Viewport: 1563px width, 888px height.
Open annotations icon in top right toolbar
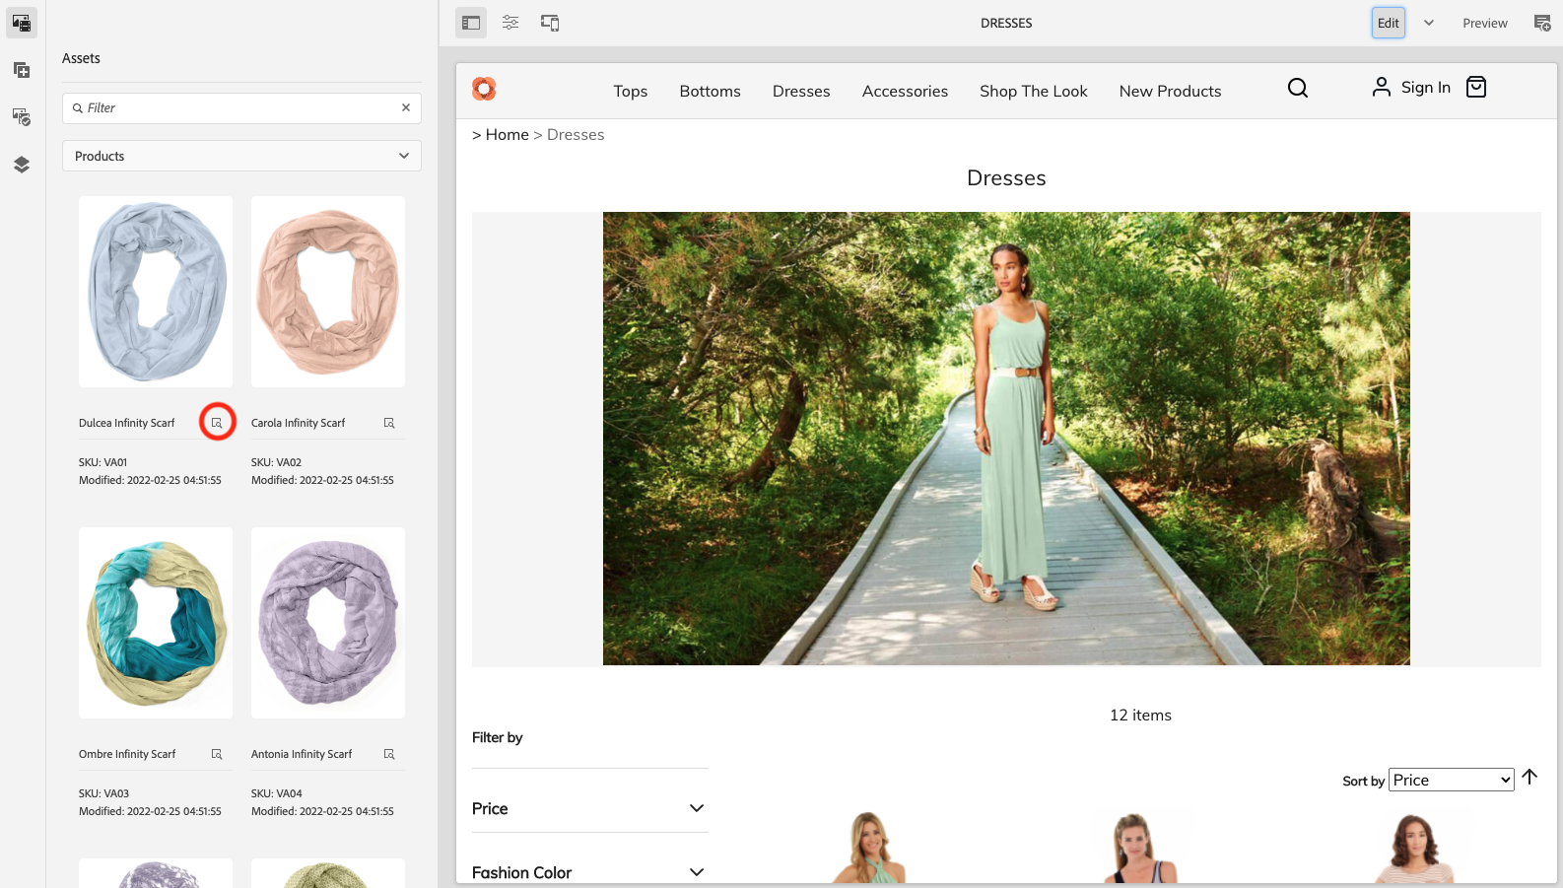[x=1542, y=23]
